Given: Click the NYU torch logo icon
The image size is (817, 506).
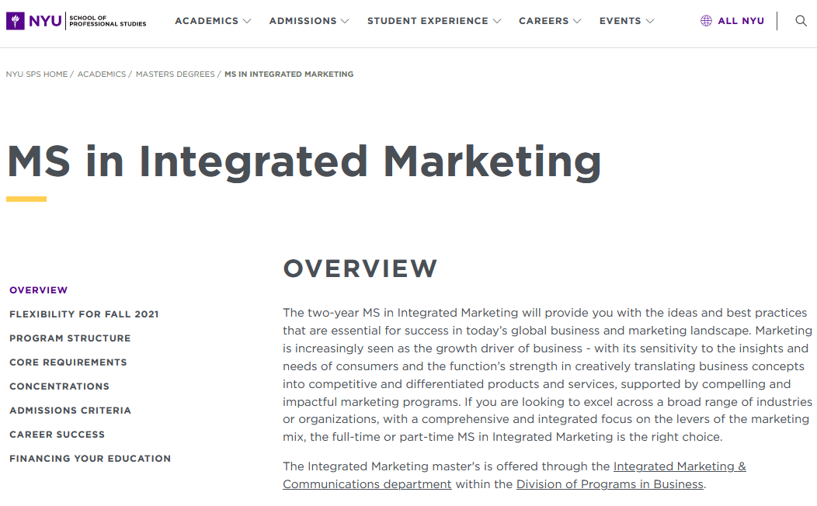Looking at the screenshot, I should point(15,21).
